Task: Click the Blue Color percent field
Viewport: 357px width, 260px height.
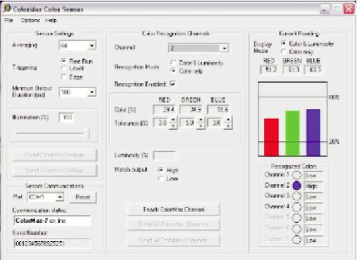Action: click(x=219, y=109)
